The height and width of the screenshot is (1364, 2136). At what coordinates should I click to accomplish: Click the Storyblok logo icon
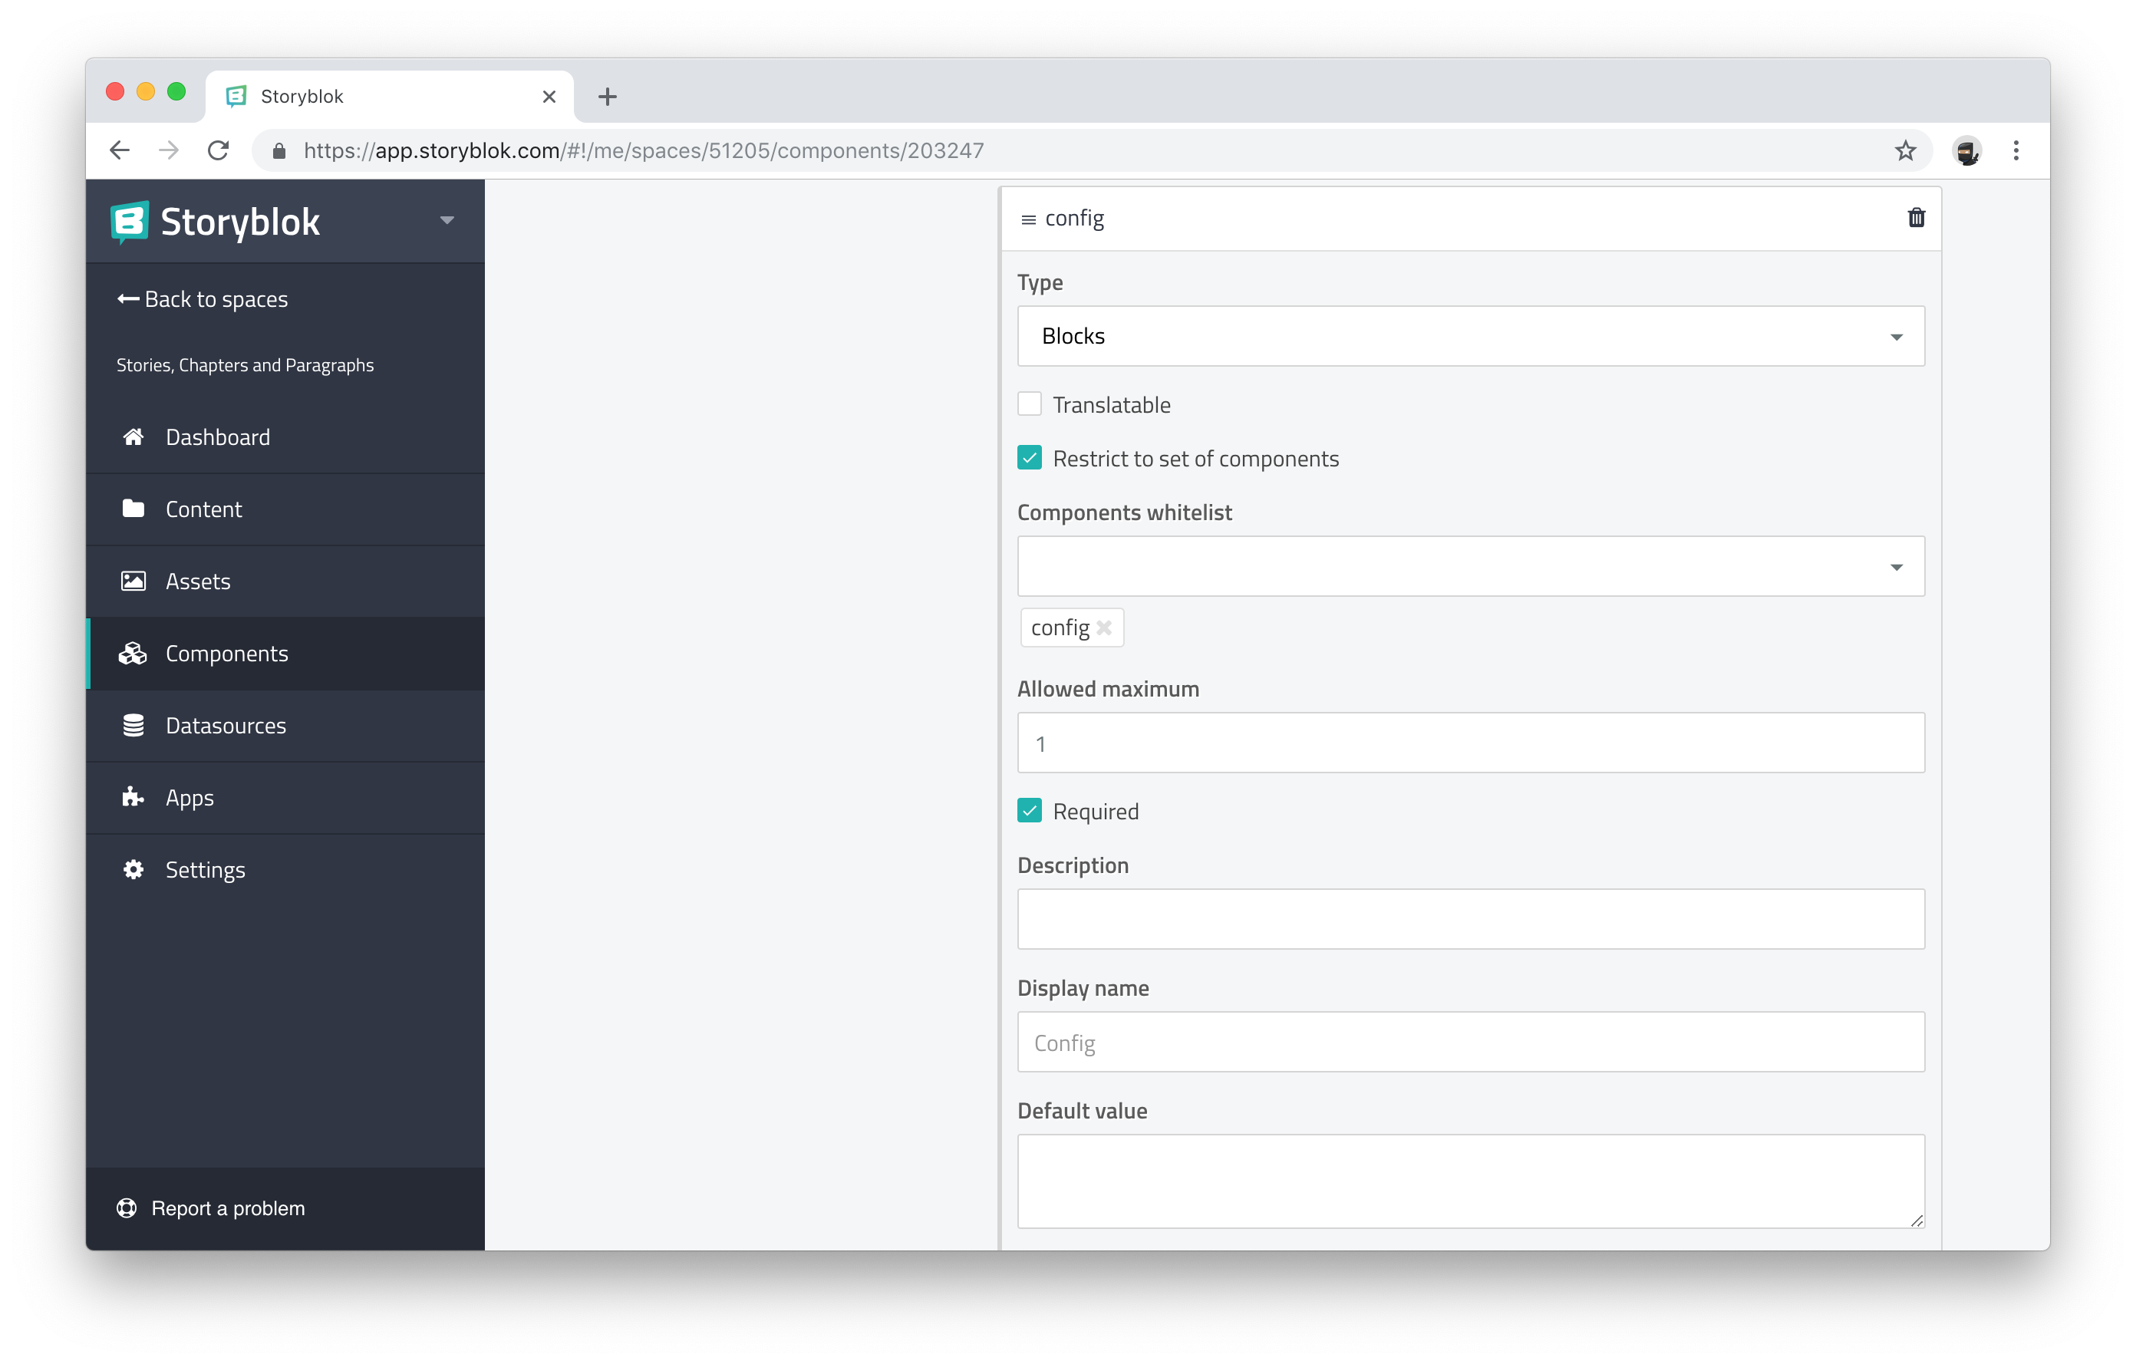click(130, 221)
